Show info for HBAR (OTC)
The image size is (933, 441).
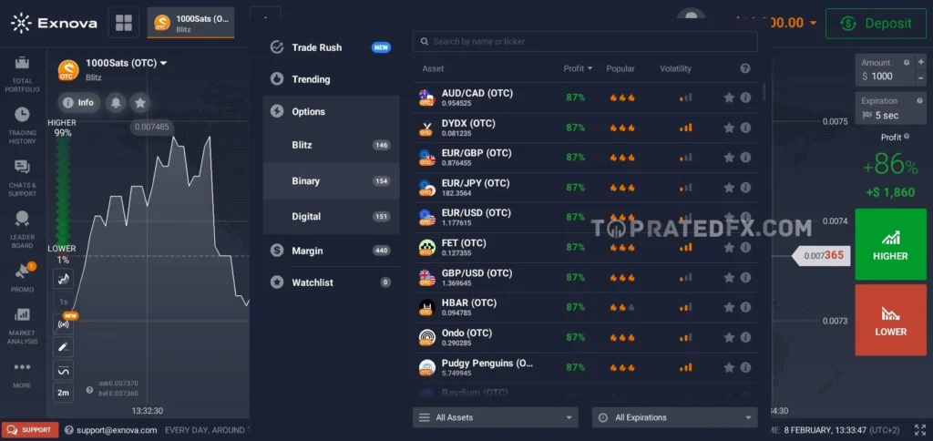click(745, 307)
